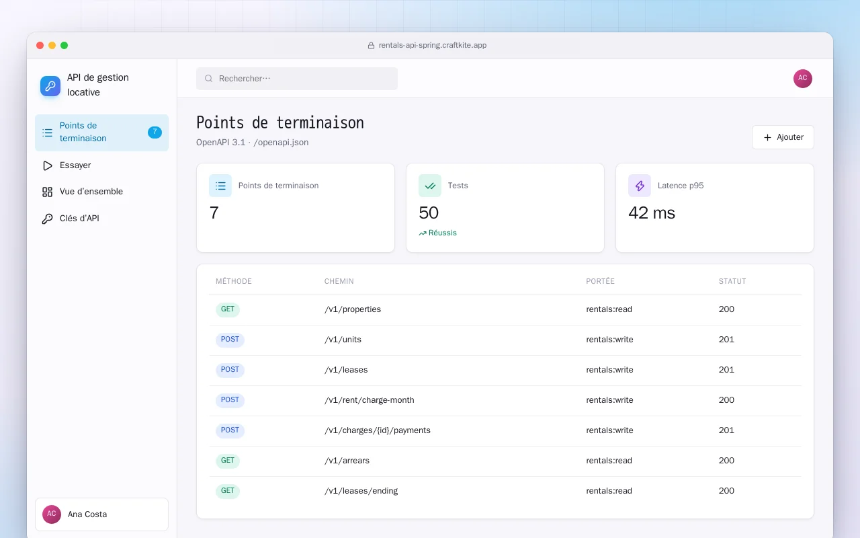Click the list icon beside Points de terminaison in the sidebar

coord(47,132)
